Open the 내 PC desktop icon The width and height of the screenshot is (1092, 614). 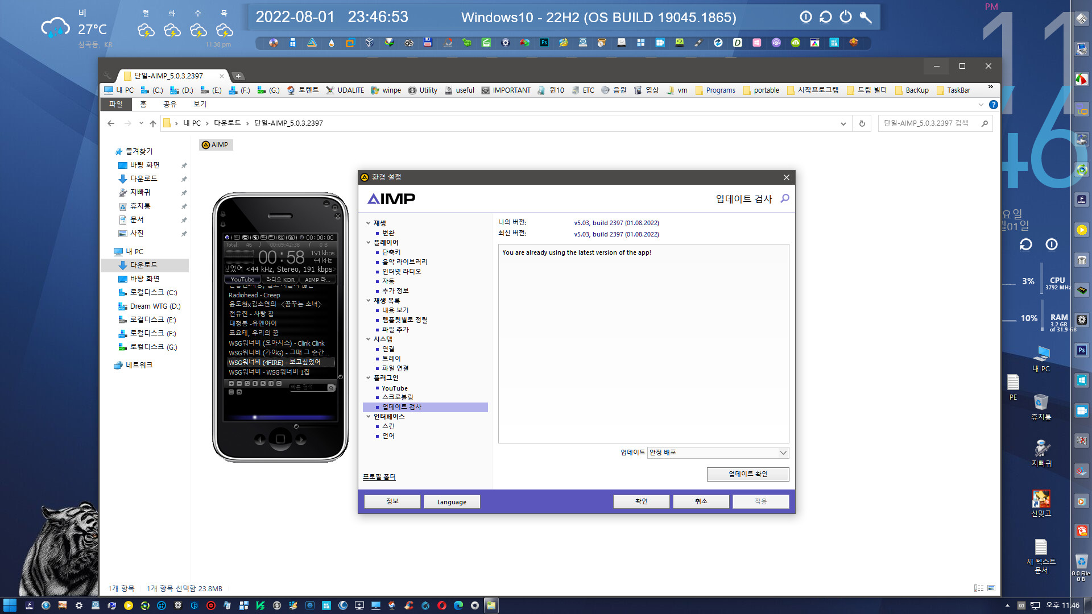[x=1041, y=359]
